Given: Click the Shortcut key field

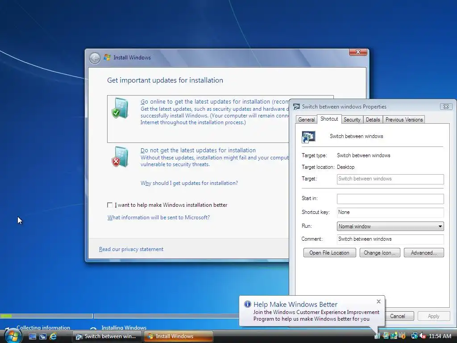Looking at the screenshot, I should coord(390,212).
